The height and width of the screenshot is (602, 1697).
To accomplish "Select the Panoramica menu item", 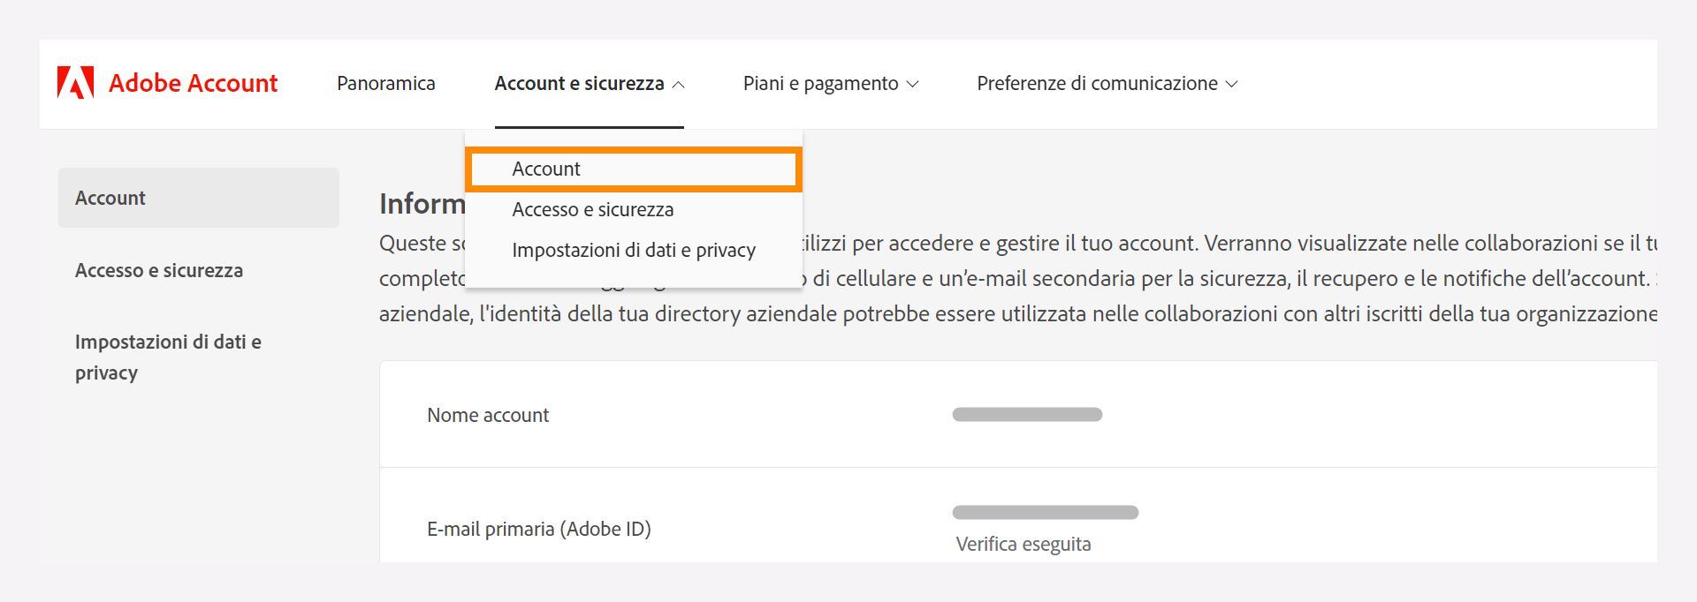I will click(x=386, y=83).
